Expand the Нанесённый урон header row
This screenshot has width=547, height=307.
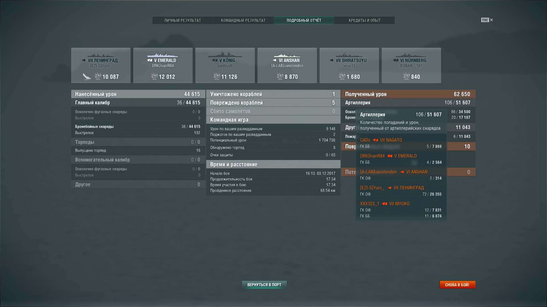tap(138, 94)
